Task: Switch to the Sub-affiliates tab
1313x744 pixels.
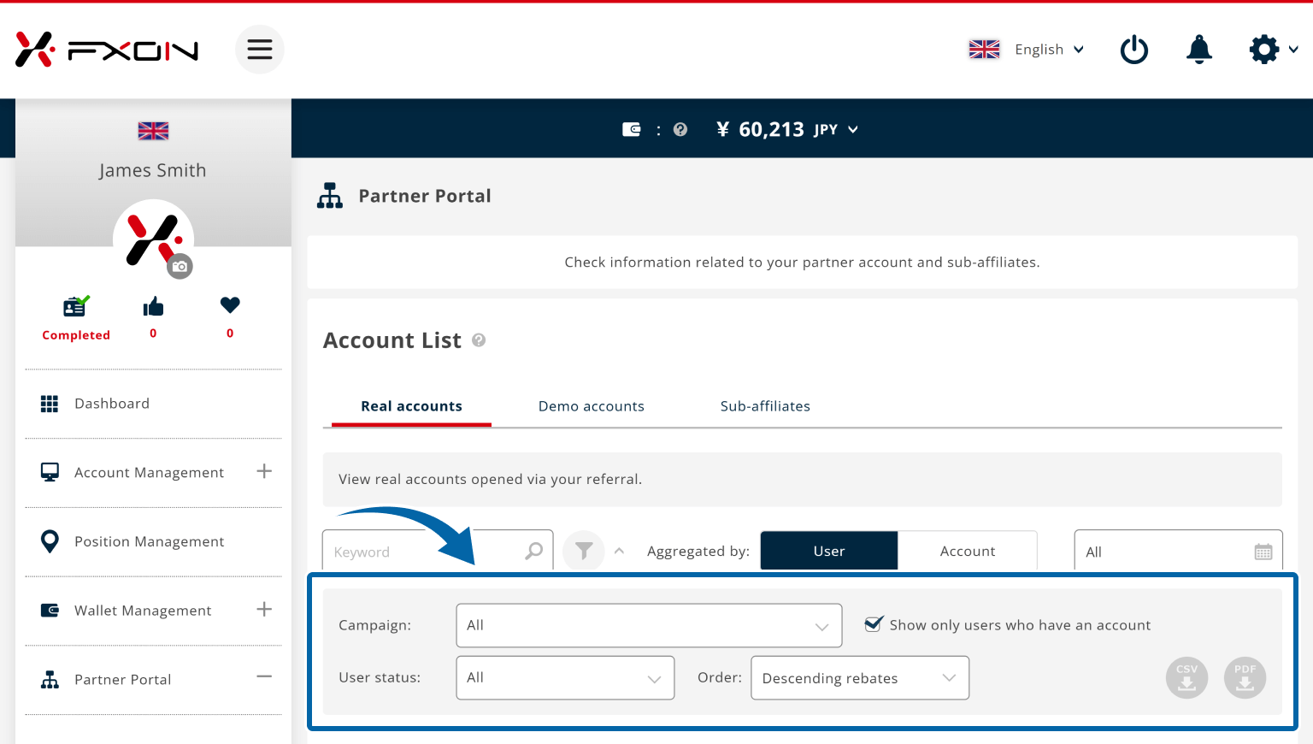Action: point(765,406)
